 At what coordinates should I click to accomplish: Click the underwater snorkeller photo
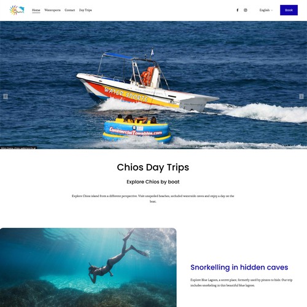pyautogui.click(x=88, y=267)
